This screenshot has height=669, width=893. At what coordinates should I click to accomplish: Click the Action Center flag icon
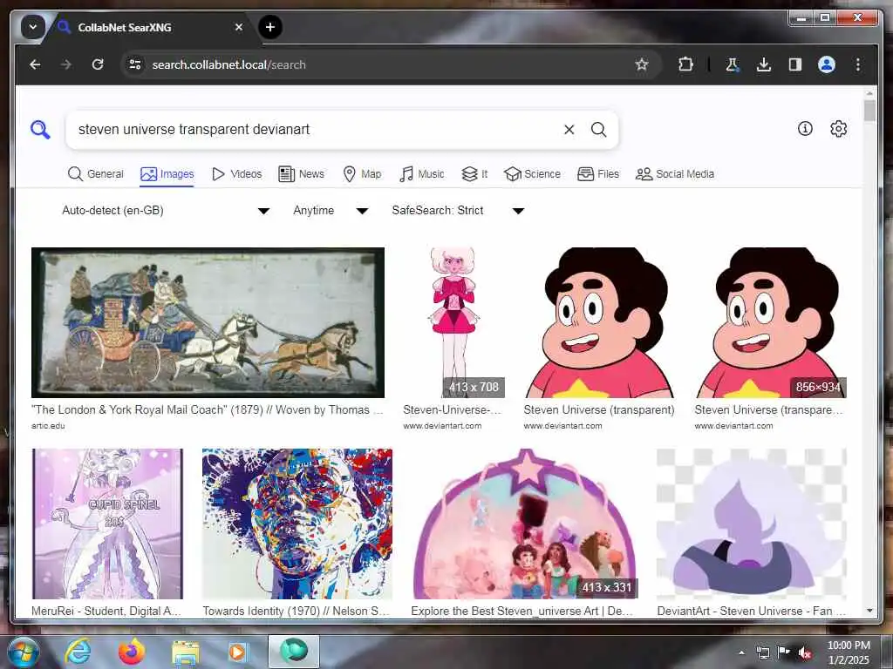pyautogui.click(x=783, y=652)
